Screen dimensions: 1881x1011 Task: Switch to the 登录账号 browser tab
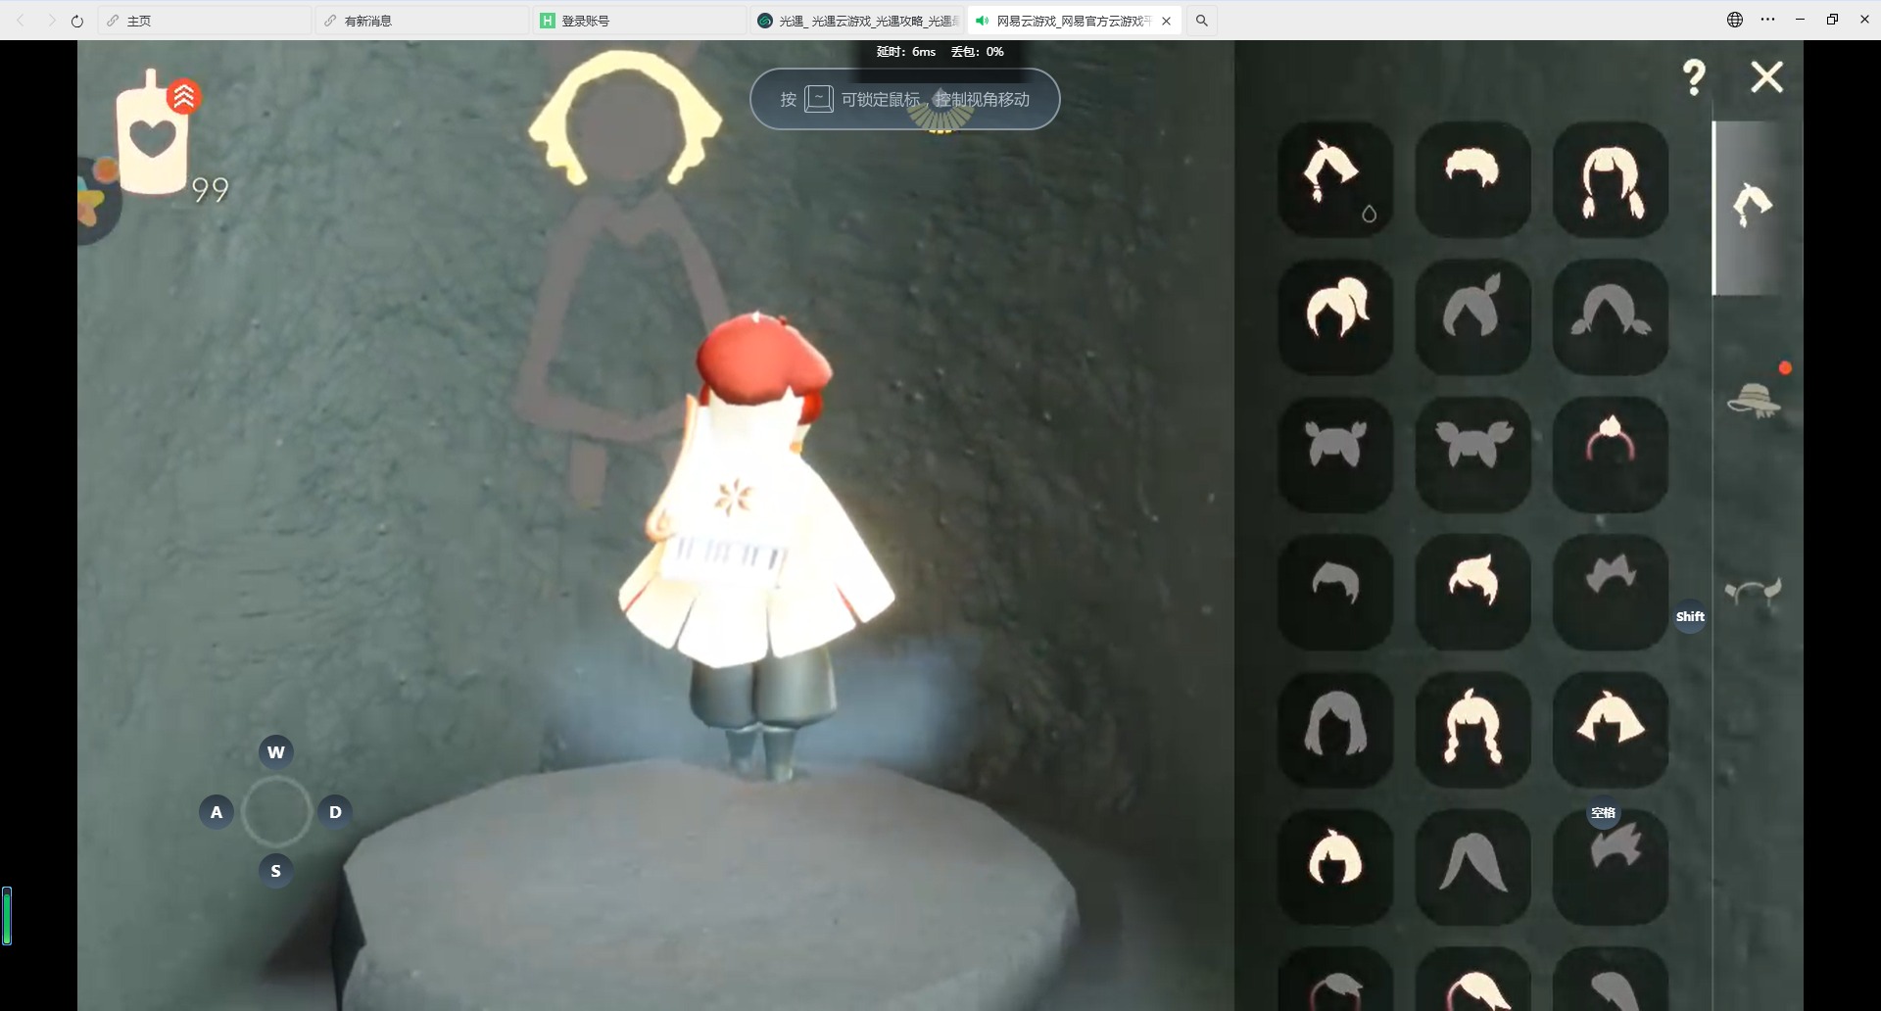tap(639, 21)
